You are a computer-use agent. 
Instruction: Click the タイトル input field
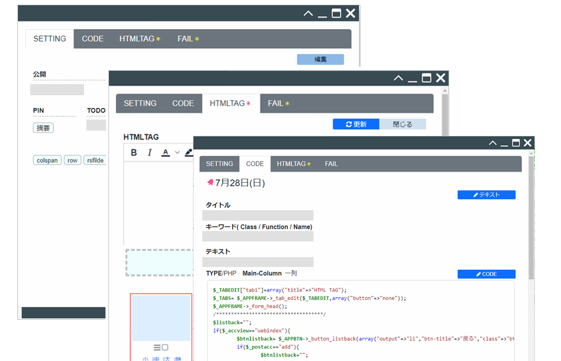click(258, 215)
